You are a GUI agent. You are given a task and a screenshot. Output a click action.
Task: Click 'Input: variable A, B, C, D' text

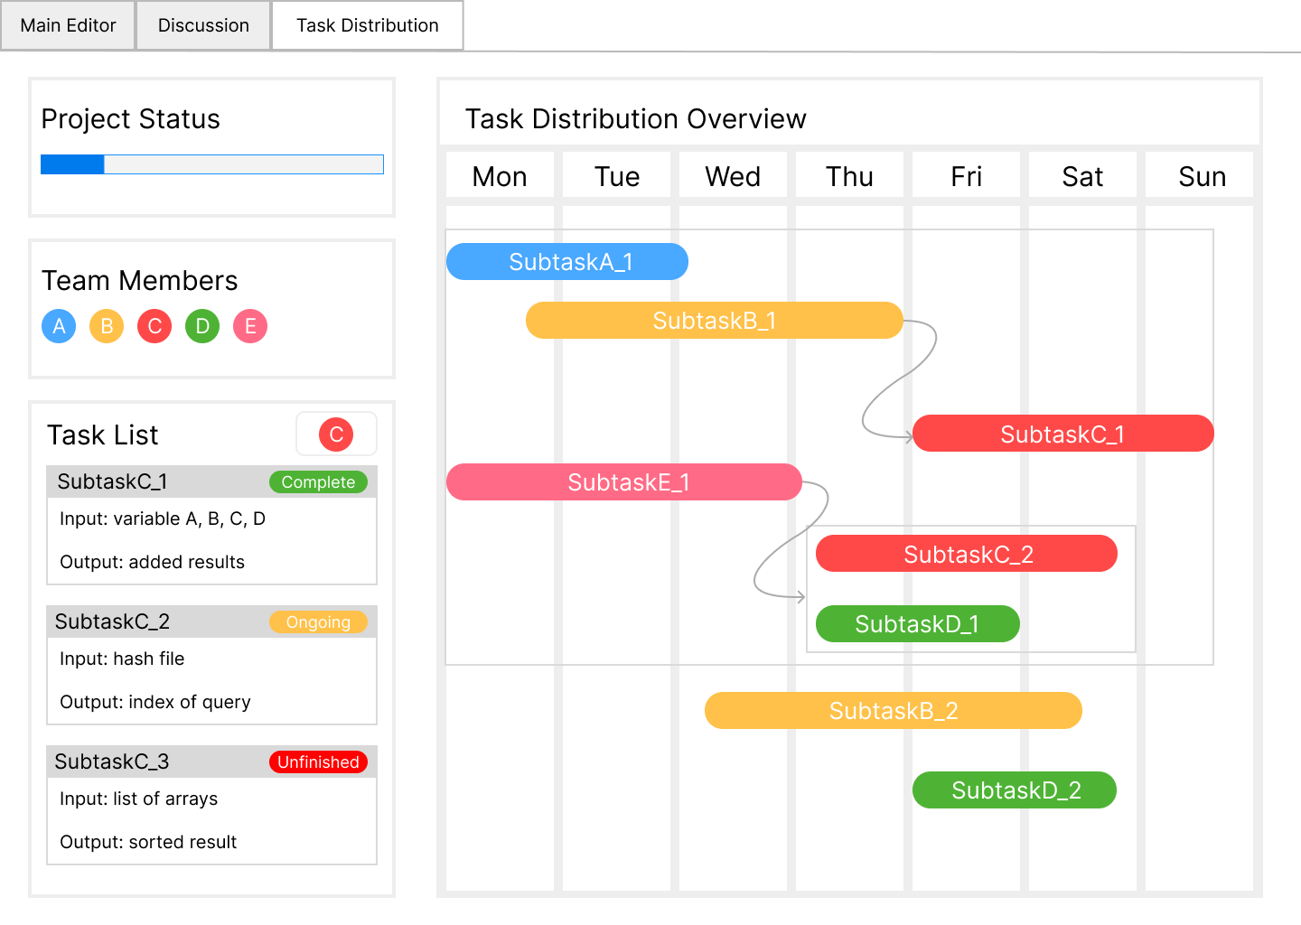pyautogui.click(x=163, y=519)
